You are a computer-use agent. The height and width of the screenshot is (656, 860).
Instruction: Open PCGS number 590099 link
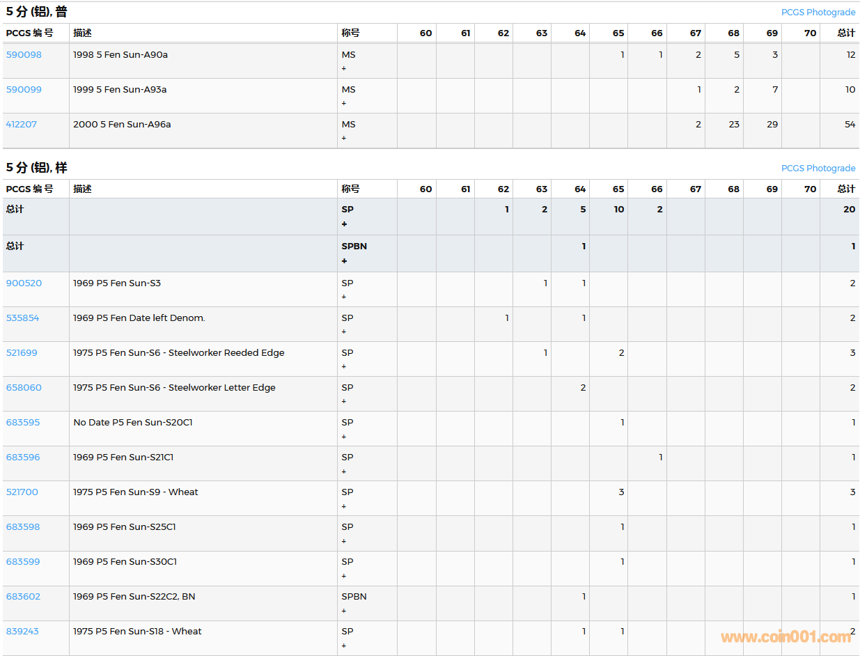[24, 89]
